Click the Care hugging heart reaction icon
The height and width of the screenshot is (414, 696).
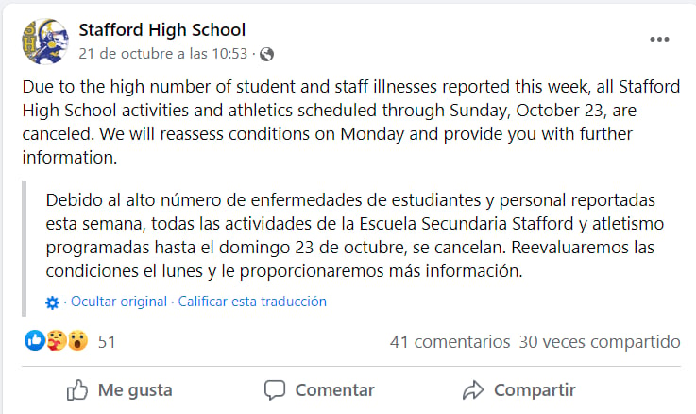pyautogui.click(x=57, y=340)
